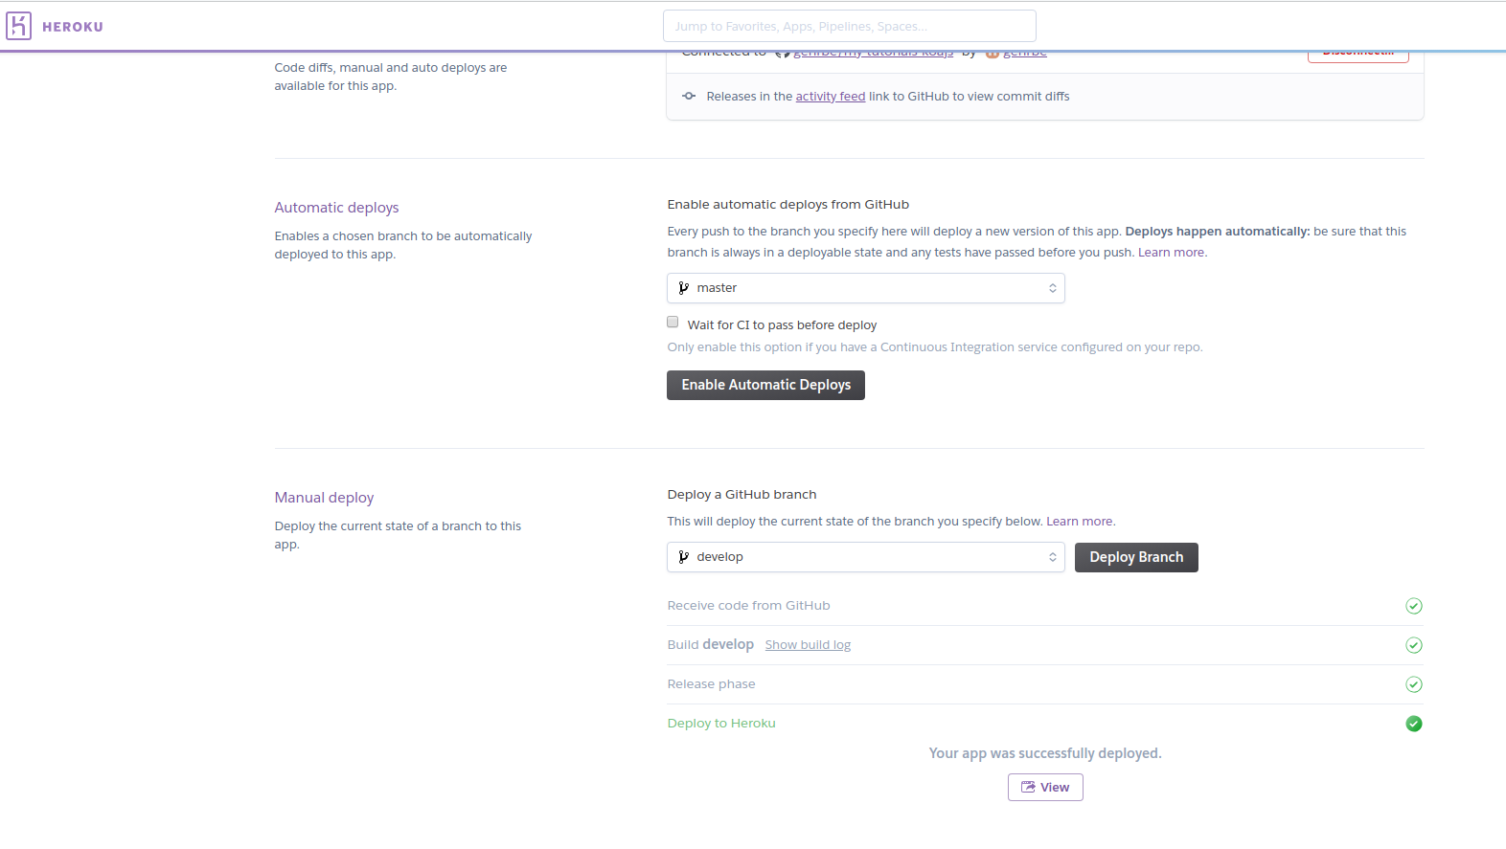Click the green Deploy to Heroku checkmark
Viewport: 1506px width, 849px height.
(x=1413, y=724)
